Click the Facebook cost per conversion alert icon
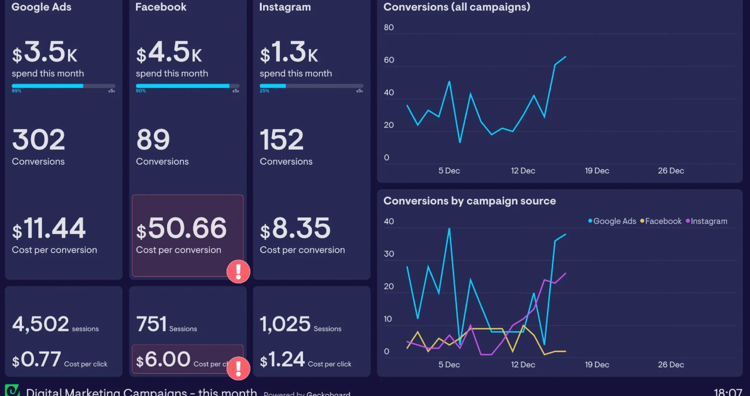Screen dimensions: 750x396 pyautogui.click(x=238, y=271)
